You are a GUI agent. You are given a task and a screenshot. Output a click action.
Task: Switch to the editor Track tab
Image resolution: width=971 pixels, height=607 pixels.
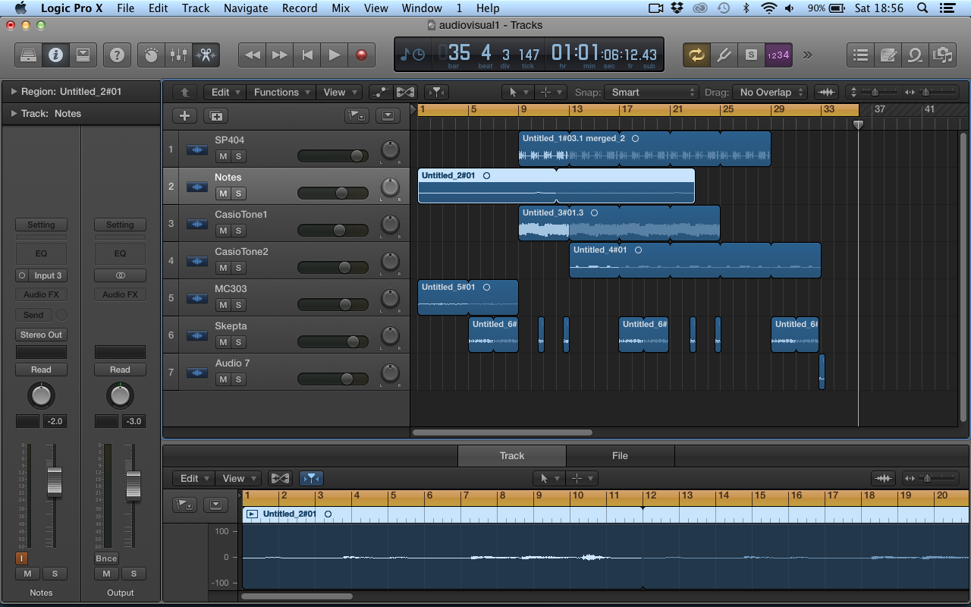pyautogui.click(x=512, y=456)
